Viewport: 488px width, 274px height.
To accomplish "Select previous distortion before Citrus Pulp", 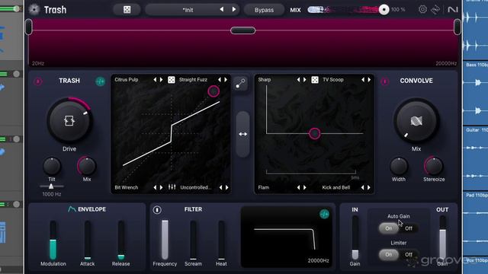I will [x=155, y=79].
